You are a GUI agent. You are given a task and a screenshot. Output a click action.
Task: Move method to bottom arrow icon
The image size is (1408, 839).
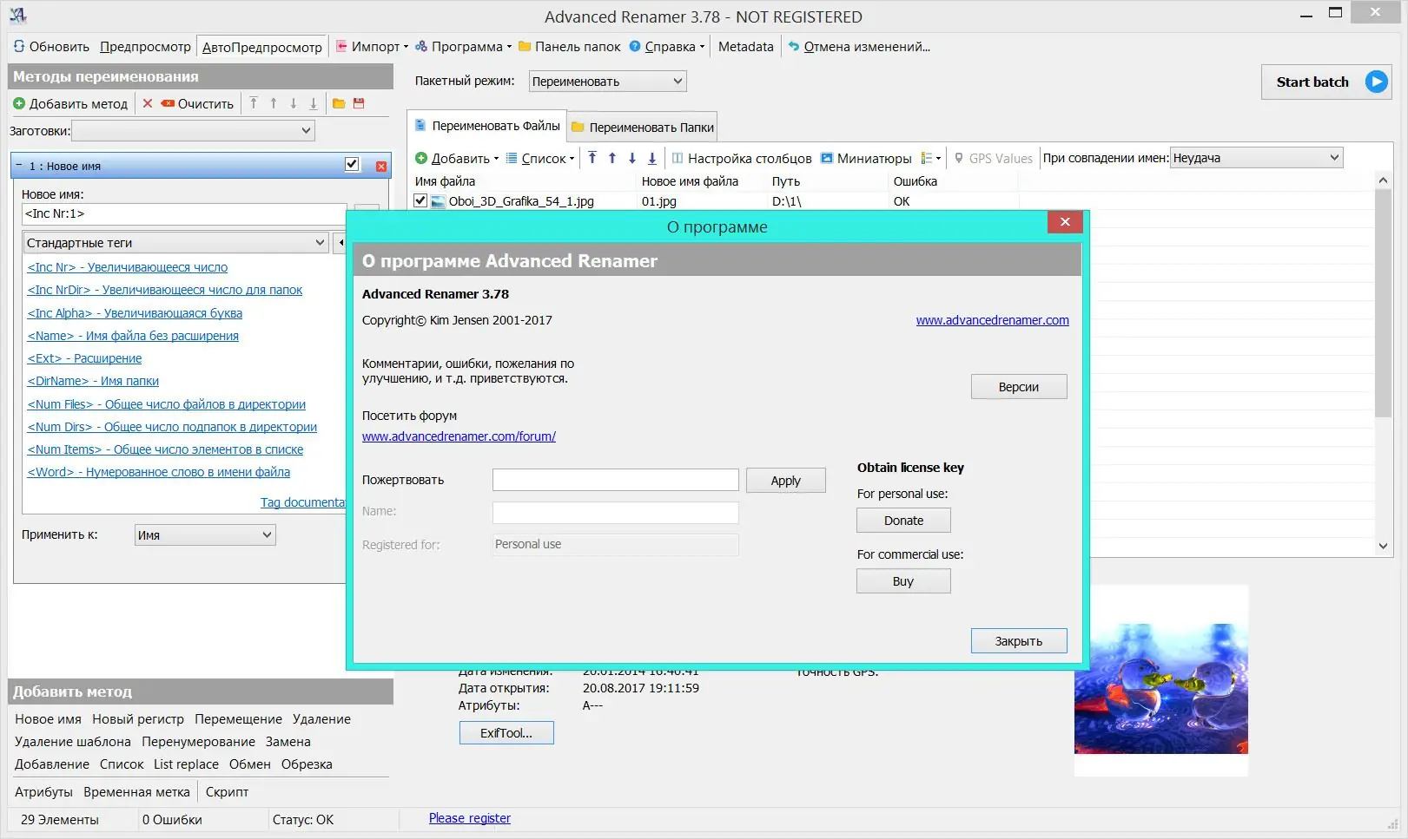tap(314, 103)
